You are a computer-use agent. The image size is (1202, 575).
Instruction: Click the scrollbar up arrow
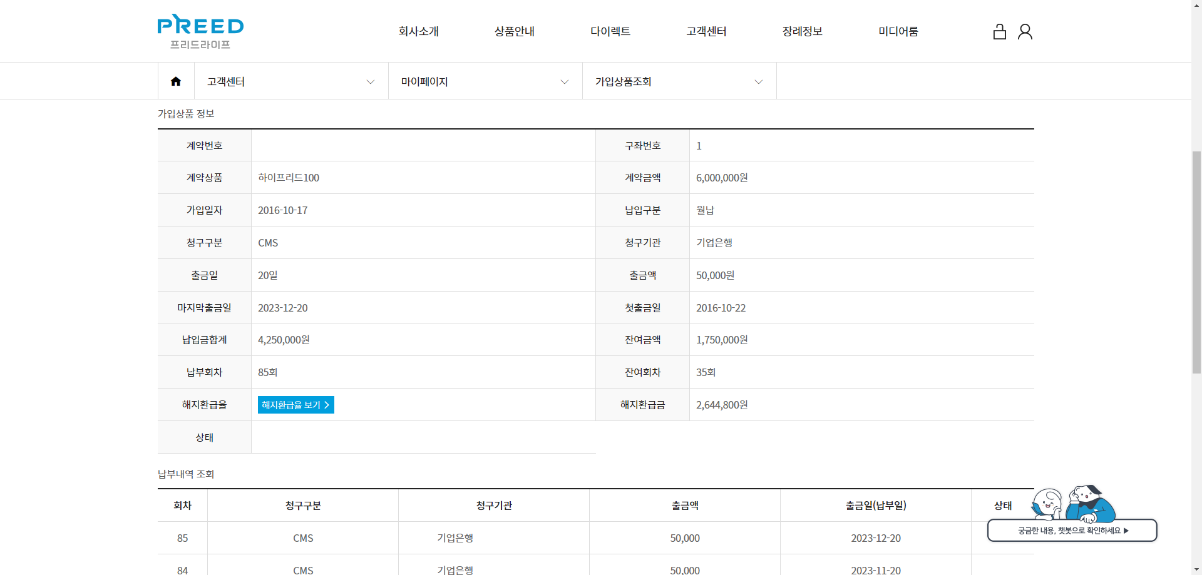[1196, 5]
